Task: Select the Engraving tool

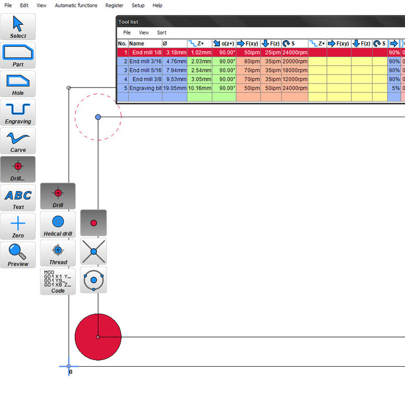Action: click(x=18, y=112)
